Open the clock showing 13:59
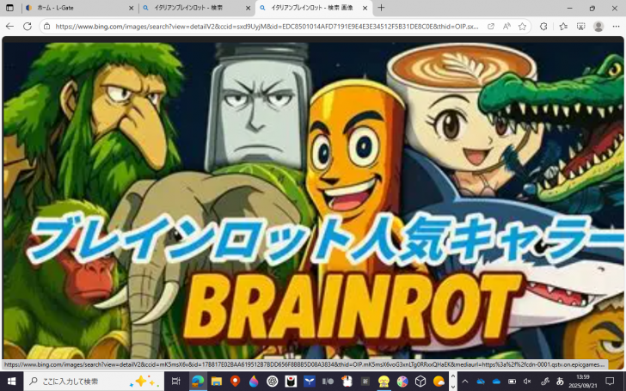The image size is (626, 391). coord(583,381)
